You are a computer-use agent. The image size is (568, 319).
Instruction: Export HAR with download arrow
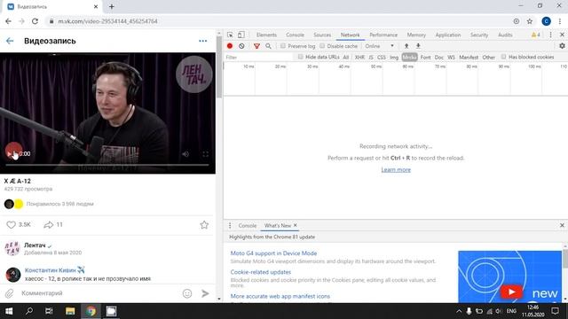418,46
